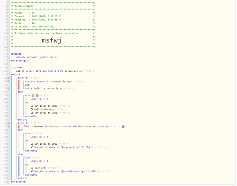The height and width of the screenshot is (186, 237).
Task: Click the level icon beside 'Set level to 80%'
Action: click(x=32, y=106)
